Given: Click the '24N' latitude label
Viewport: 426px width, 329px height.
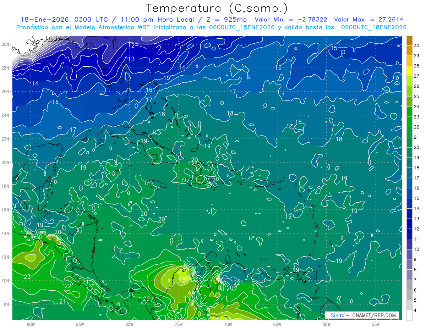Looking at the screenshot, I should tap(6, 115).
